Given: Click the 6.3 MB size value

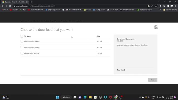Looking at the screenshot, I should (x=100, y=47).
